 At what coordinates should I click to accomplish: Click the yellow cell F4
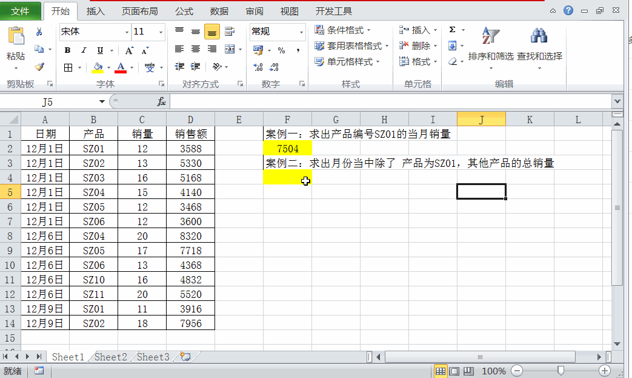point(287,178)
